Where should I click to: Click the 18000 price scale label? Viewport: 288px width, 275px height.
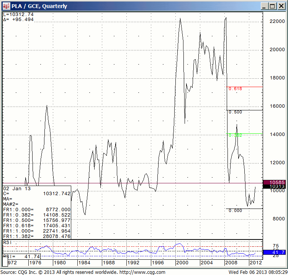[x=277, y=78]
